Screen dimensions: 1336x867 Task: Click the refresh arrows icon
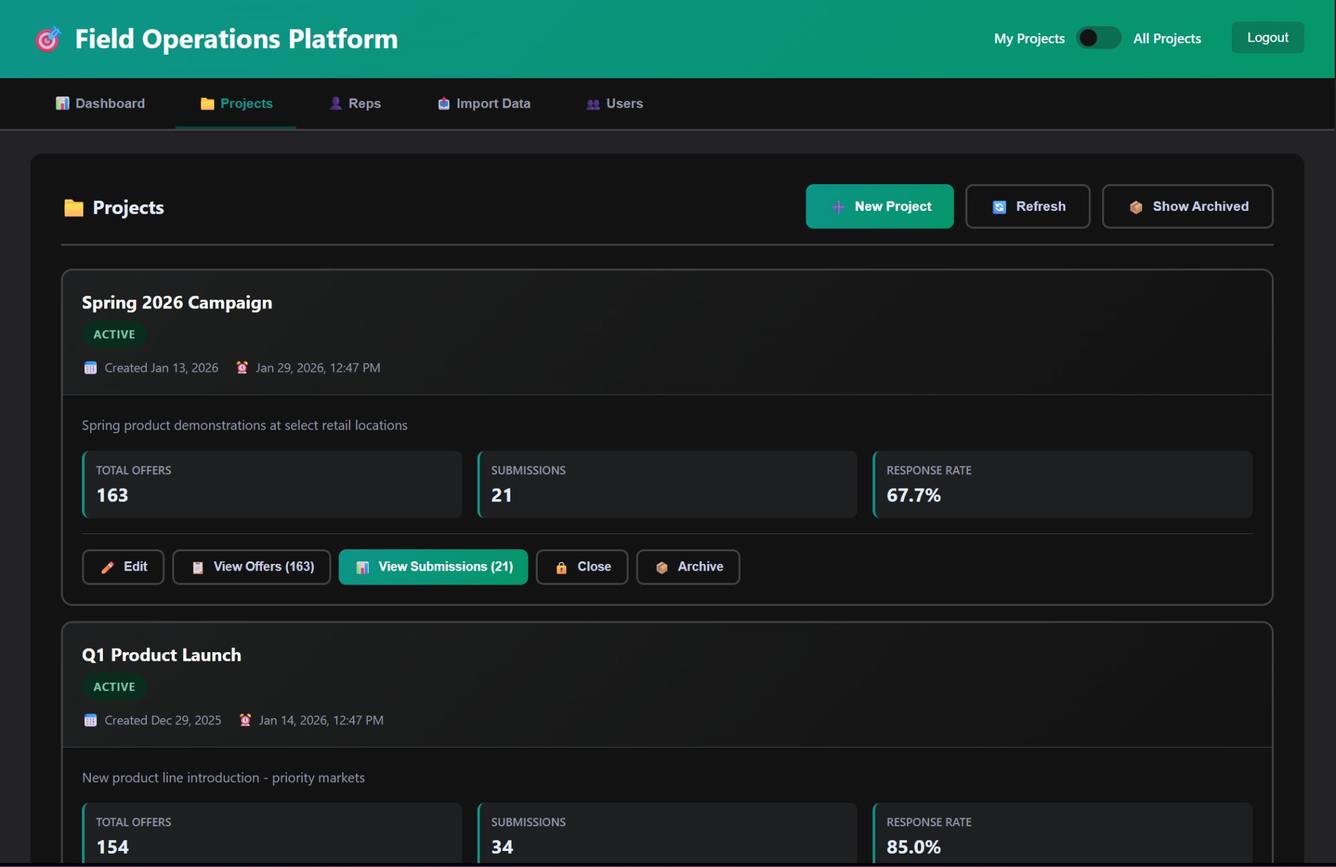(x=999, y=207)
